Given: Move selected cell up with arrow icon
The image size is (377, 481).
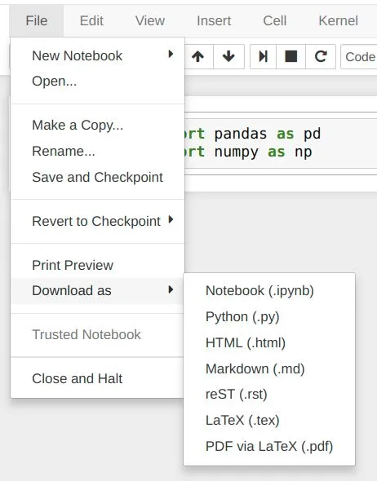Looking at the screenshot, I should (198, 56).
